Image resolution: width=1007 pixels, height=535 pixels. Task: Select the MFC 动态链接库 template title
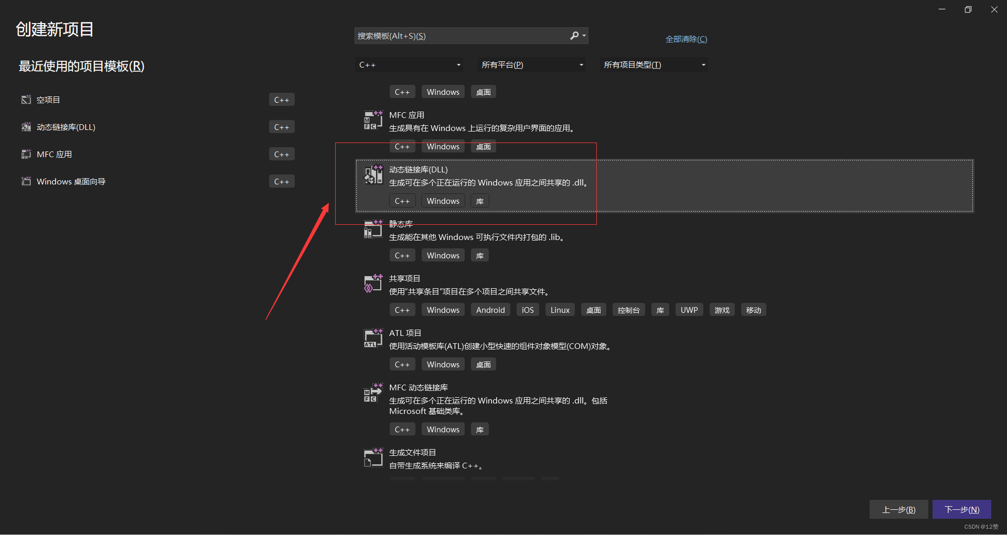pyautogui.click(x=419, y=388)
